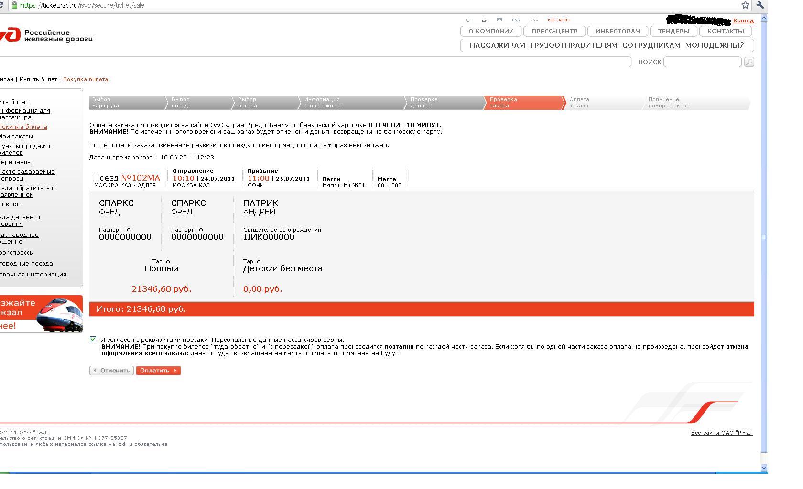Click the envelope mail icon in header
Screen dimensions: 803x489
pos(499,20)
